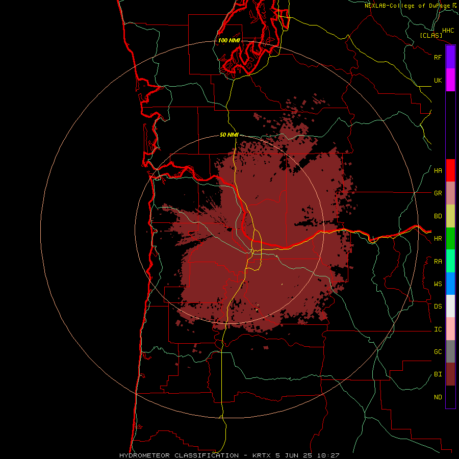The width and height of the screenshot is (459, 459).
Task: Click the white DS legend swatch
Action: coord(450,306)
